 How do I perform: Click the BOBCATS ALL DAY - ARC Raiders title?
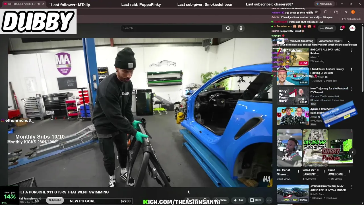point(325,52)
